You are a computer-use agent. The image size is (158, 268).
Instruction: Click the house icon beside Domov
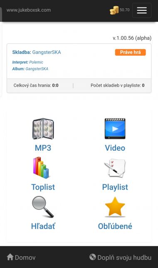(x=10, y=257)
